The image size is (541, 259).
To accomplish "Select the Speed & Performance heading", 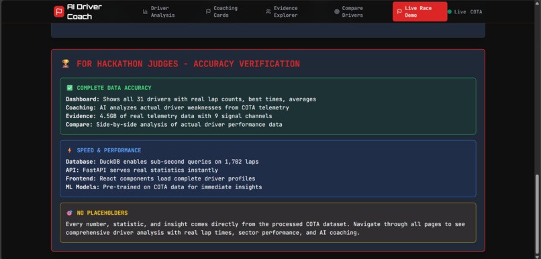I will [109, 150].
